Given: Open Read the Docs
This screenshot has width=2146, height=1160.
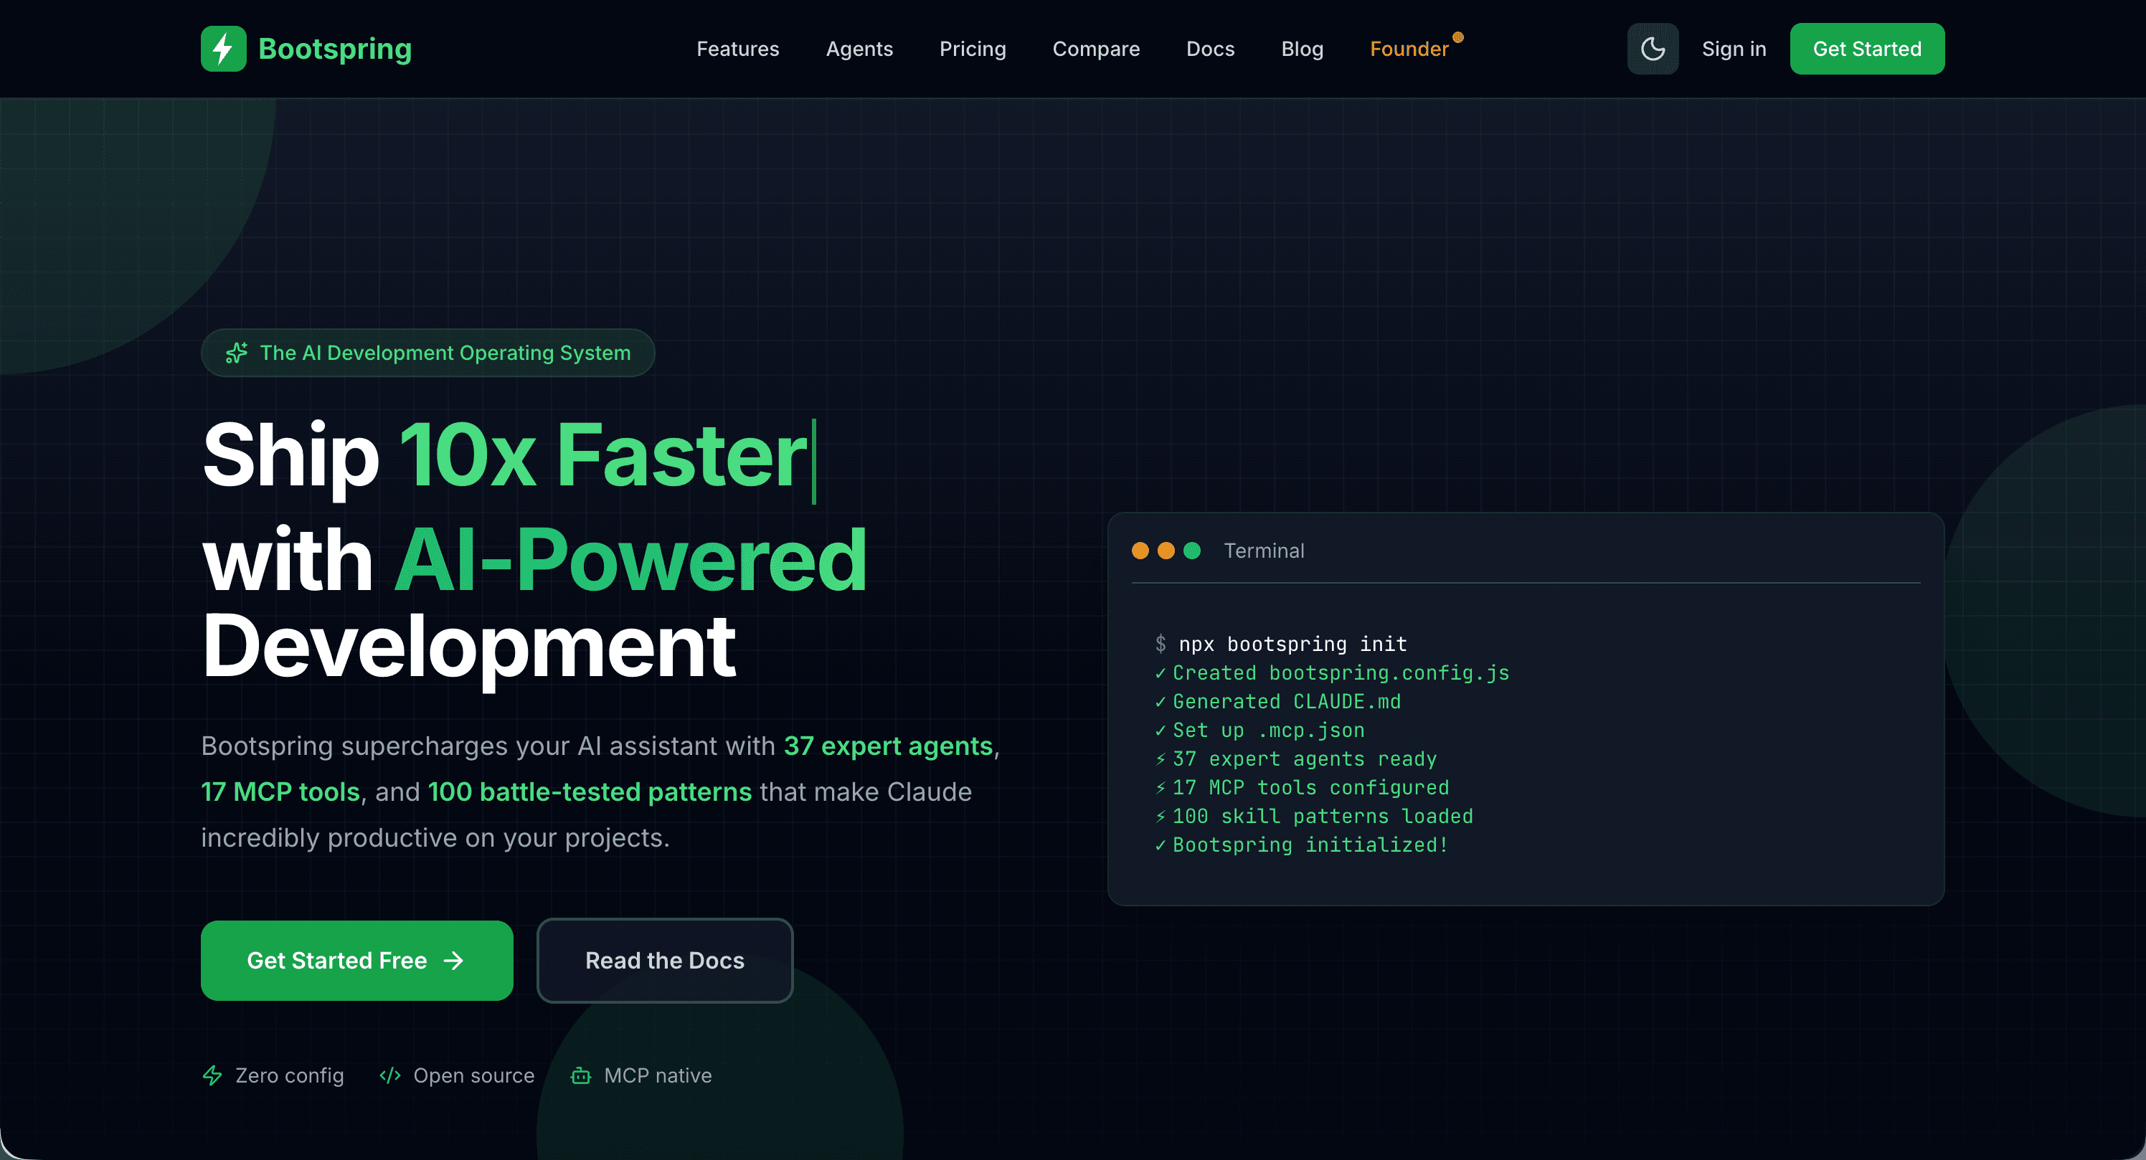Looking at the screenshot, I should pos(664,960).
